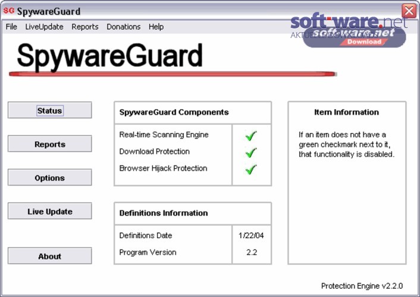420x297 pixels.
Task: Launch Live Update from the sidebar button
Action: [49, 211]
